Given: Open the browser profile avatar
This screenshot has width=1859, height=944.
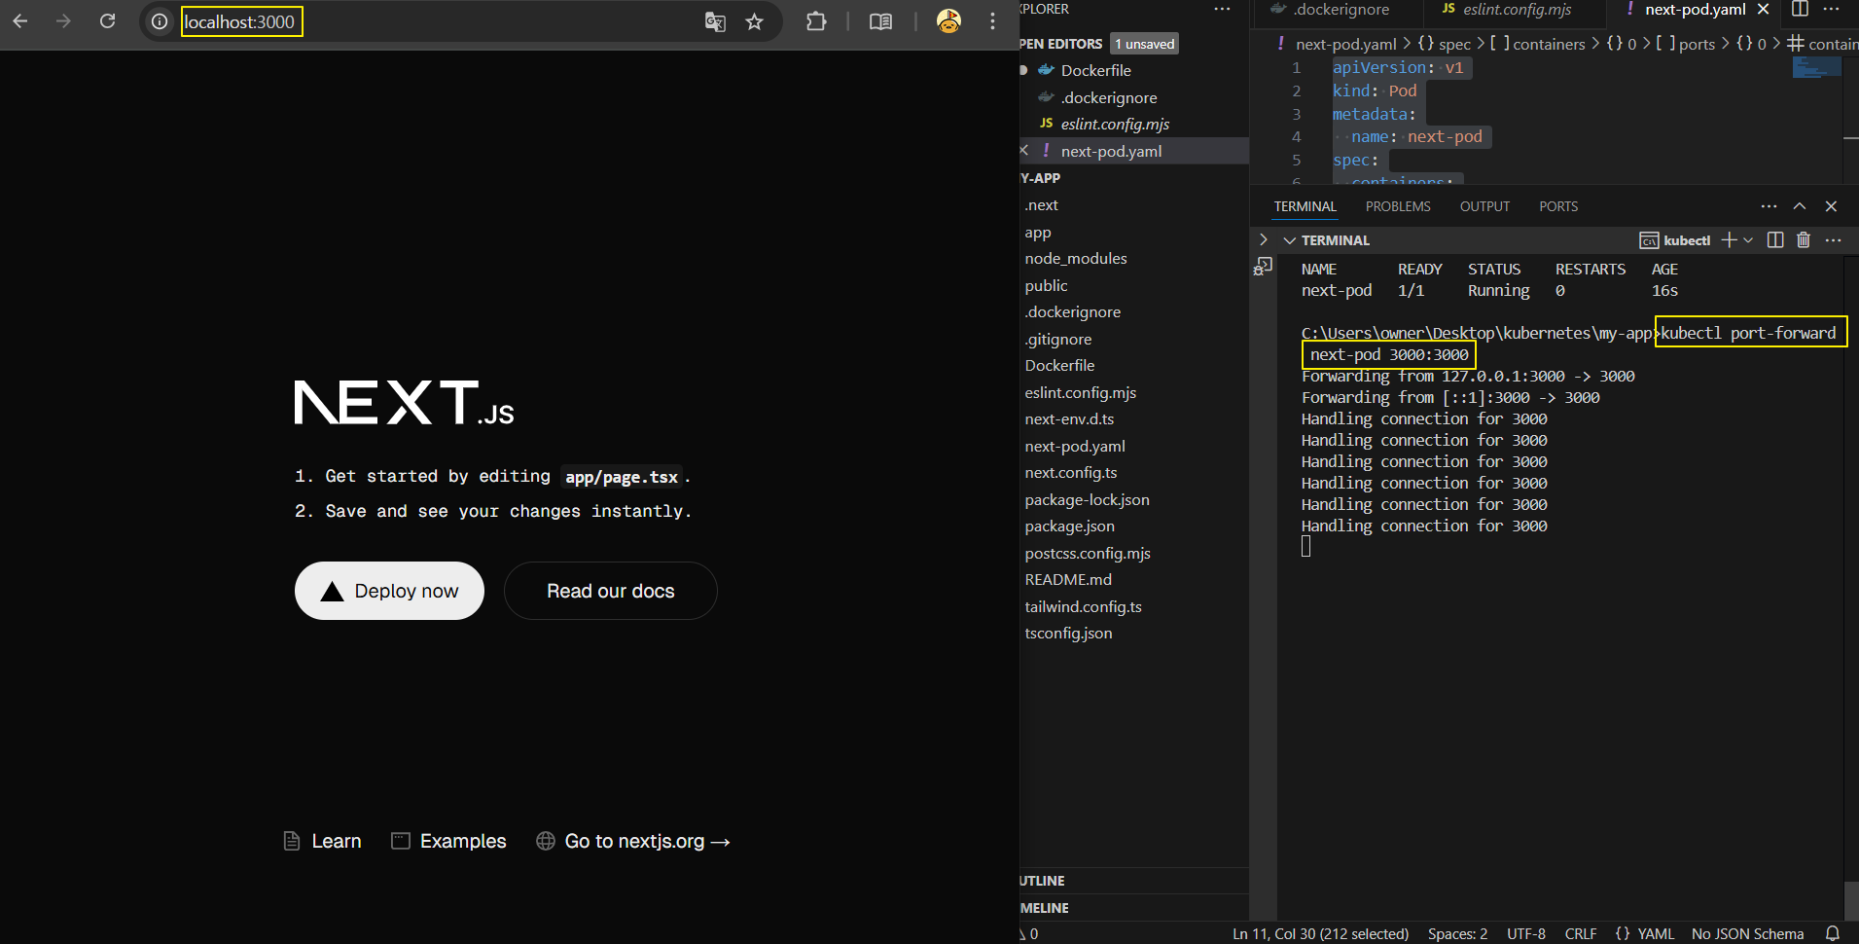Looking at the screenshot, I should [948, 20].
